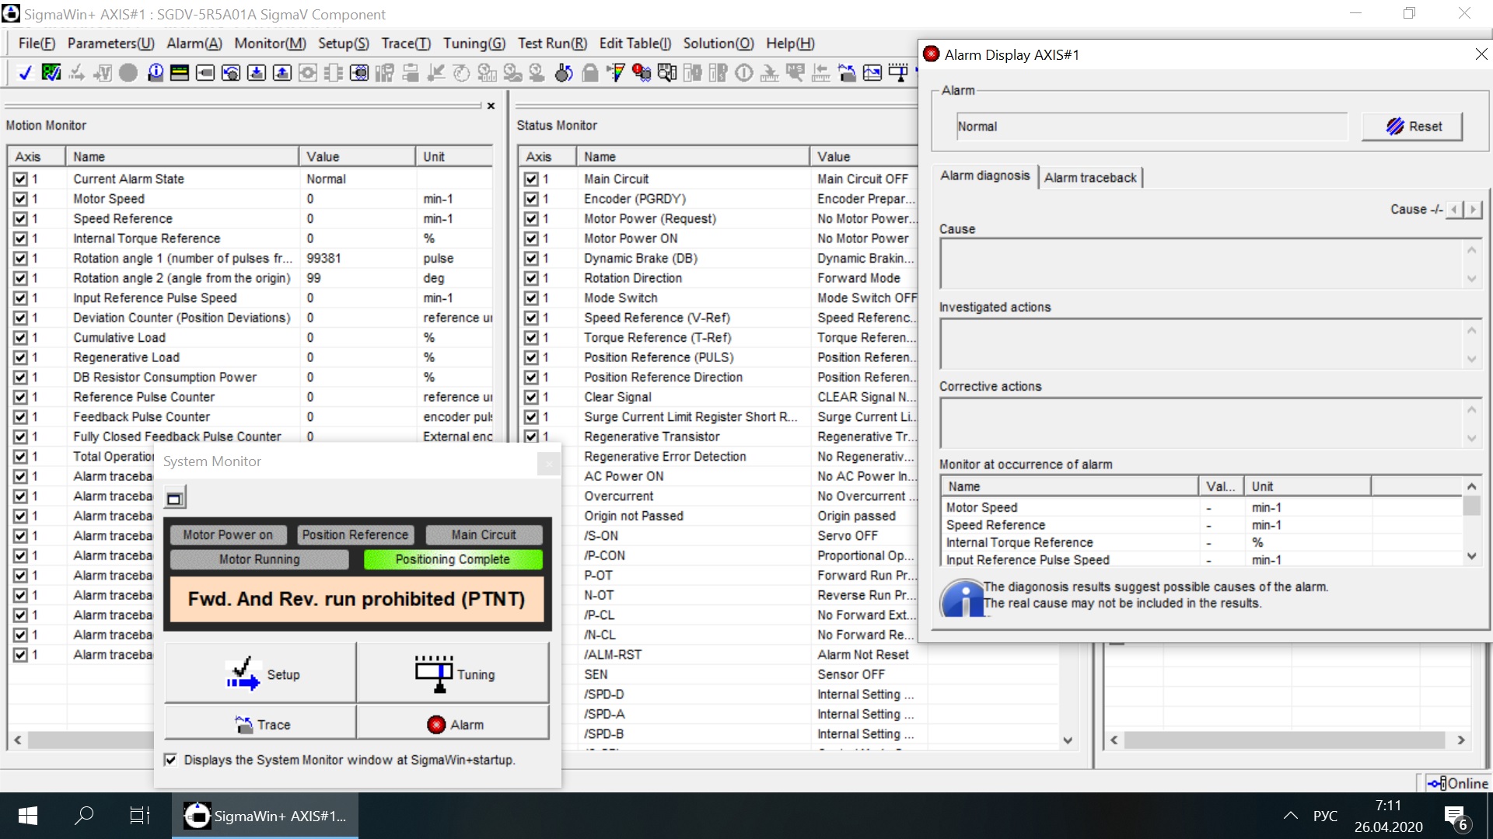The width and height of the screenshot is (1493, 839).
Task: Open Trace from the System Monitor panel
Action: (x=261, y=724)
